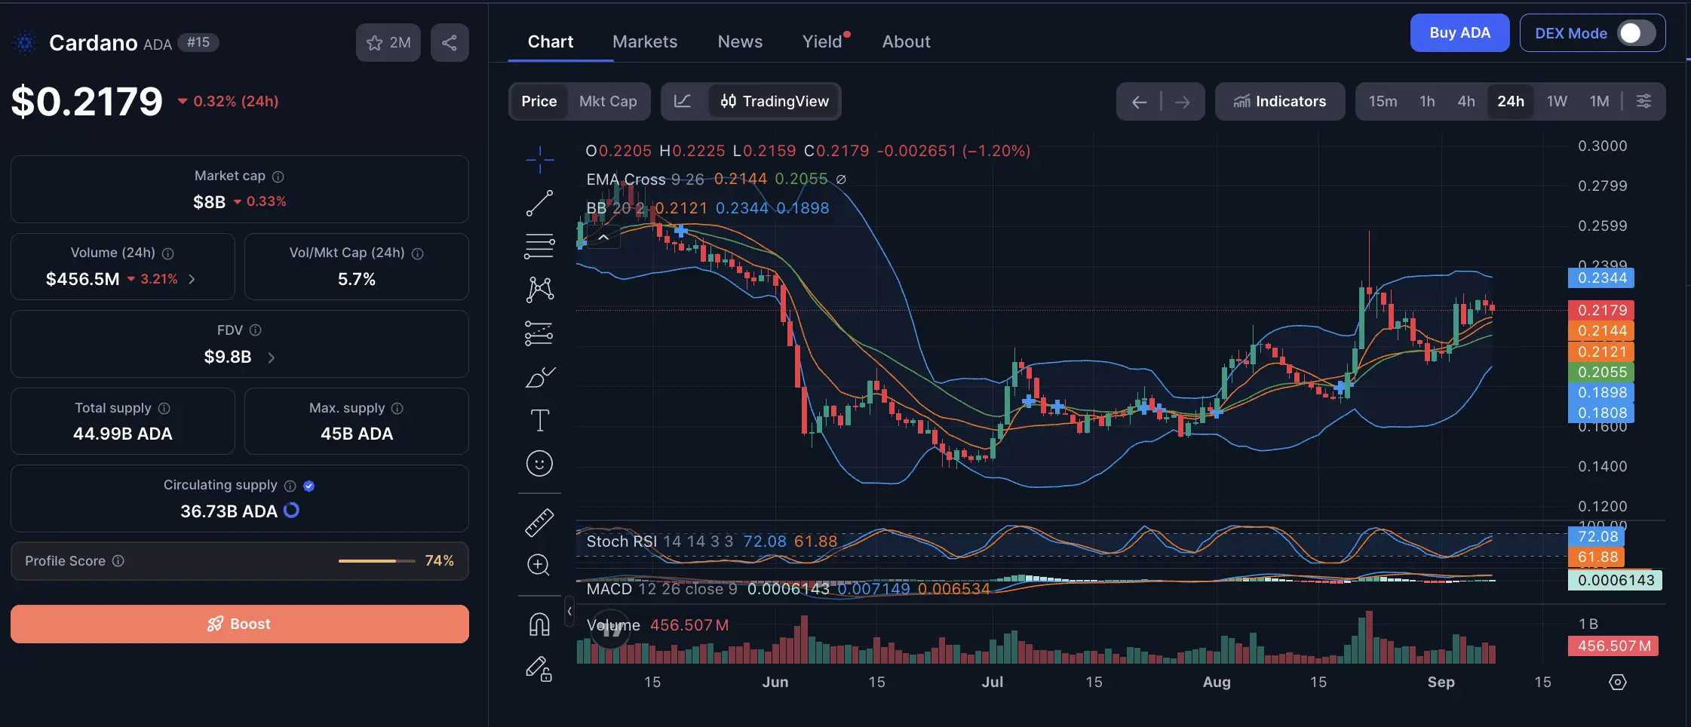Set chart interval to 4h
Image resolution: width=1691 pixels, height=727 pixels.
[x=1466, y=101]
